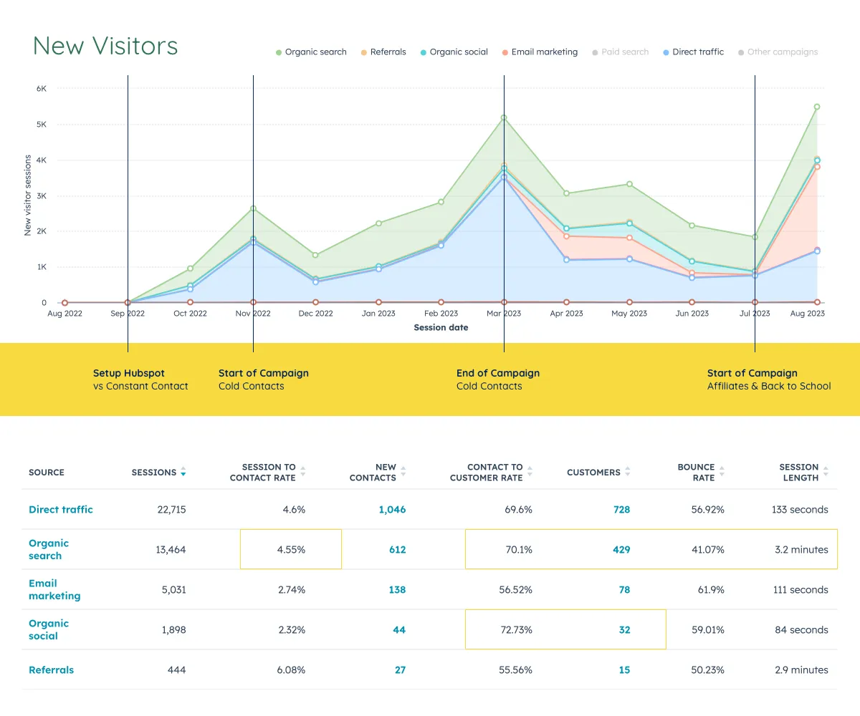Click 728 customers for Direct traffic

(x=621, y=510)
